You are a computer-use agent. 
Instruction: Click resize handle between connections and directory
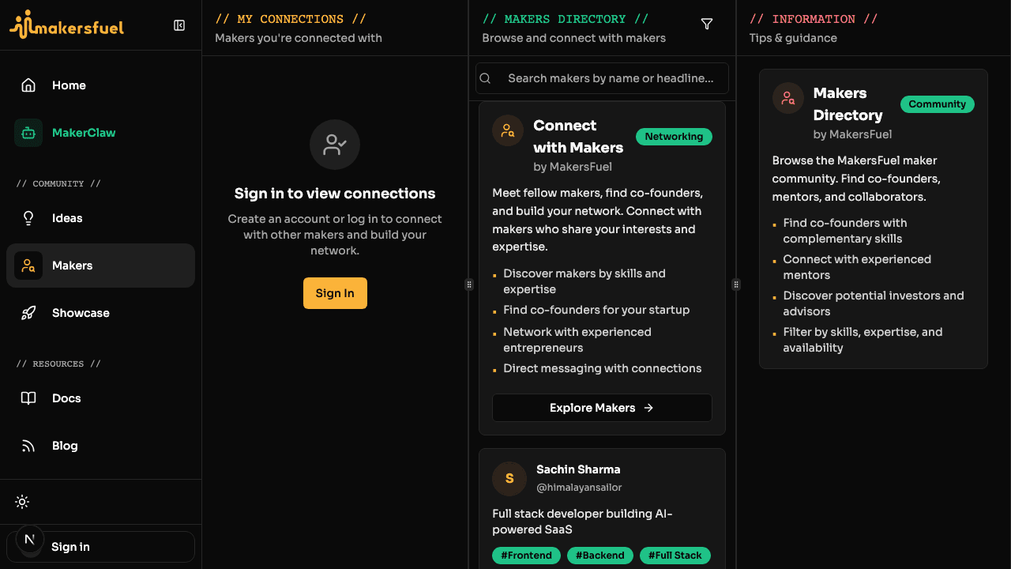click(469, 284)
